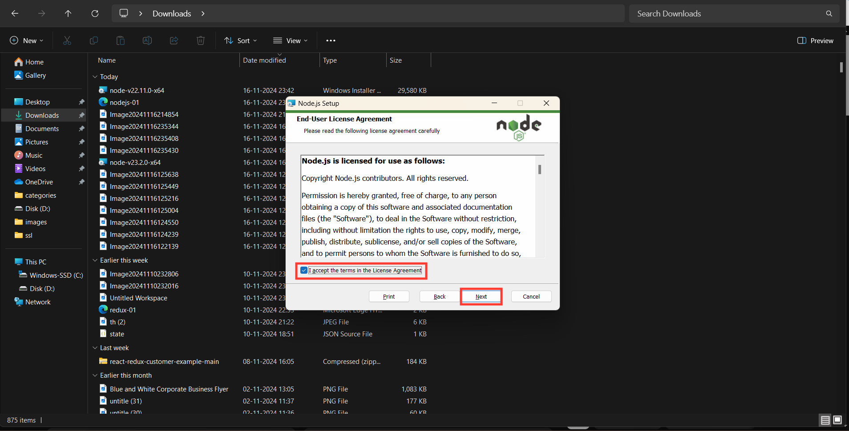Viewport: 849px width, 431px height.
Task: Toggle accept License Agreement checkbox
Action: [x=304, y=270]
